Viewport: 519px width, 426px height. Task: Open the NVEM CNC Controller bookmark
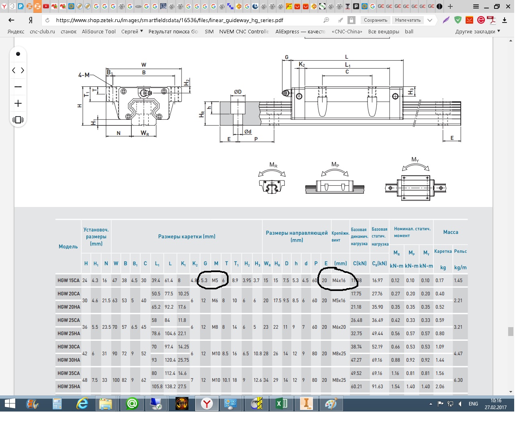[244, 31]
